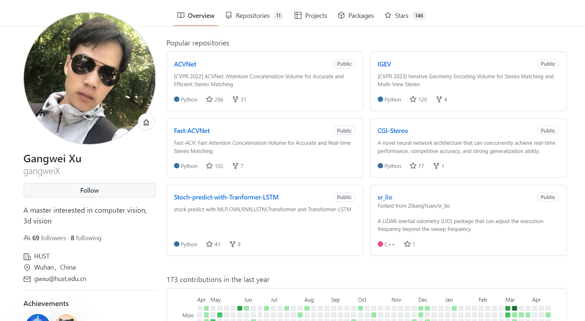Open Stoch-predict-with-Tranformer-LSTM repository
Viewport: 585px width, 321px height.
(x=226, y=197)
